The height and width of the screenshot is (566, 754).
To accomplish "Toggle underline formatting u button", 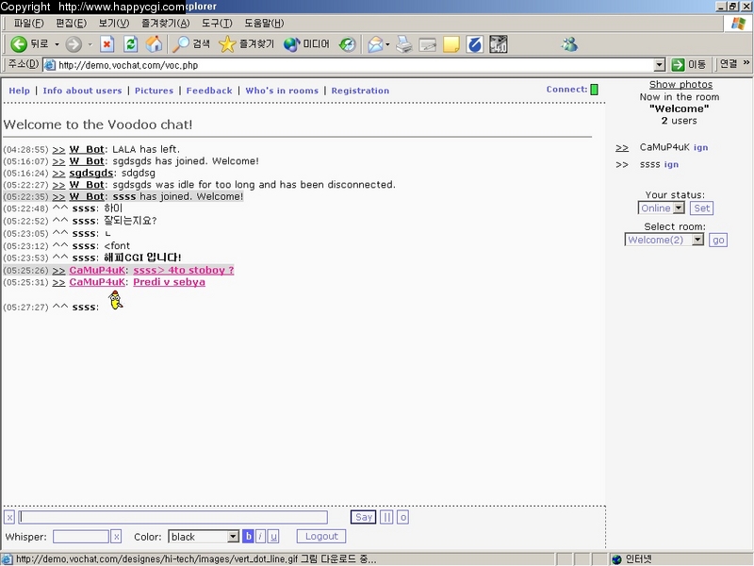I will 273,536.
